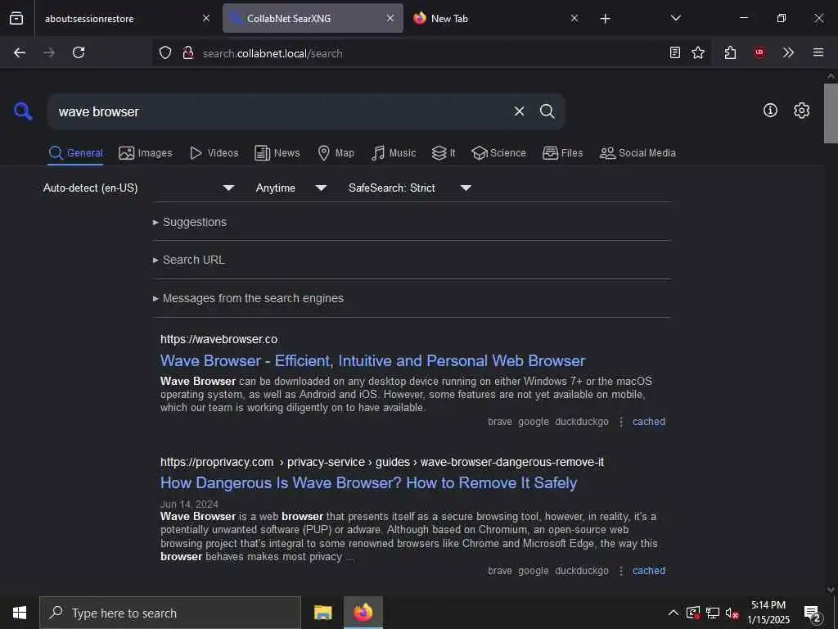
Task: Click the page vertical scrollbar thumb
Action: [x=830, y=113]
